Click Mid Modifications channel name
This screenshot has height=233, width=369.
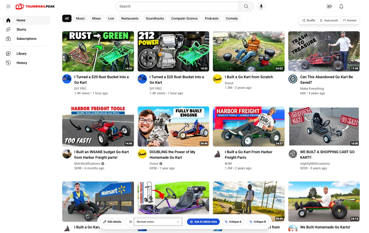coord(87,164)
